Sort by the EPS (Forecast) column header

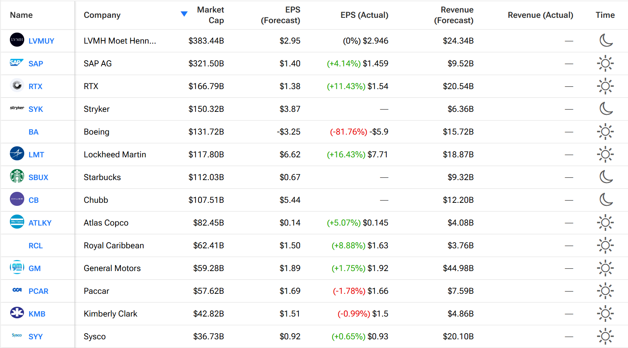(281, 15)
